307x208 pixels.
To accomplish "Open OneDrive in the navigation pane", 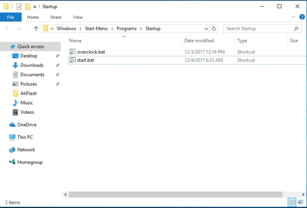I will [27, 125].
